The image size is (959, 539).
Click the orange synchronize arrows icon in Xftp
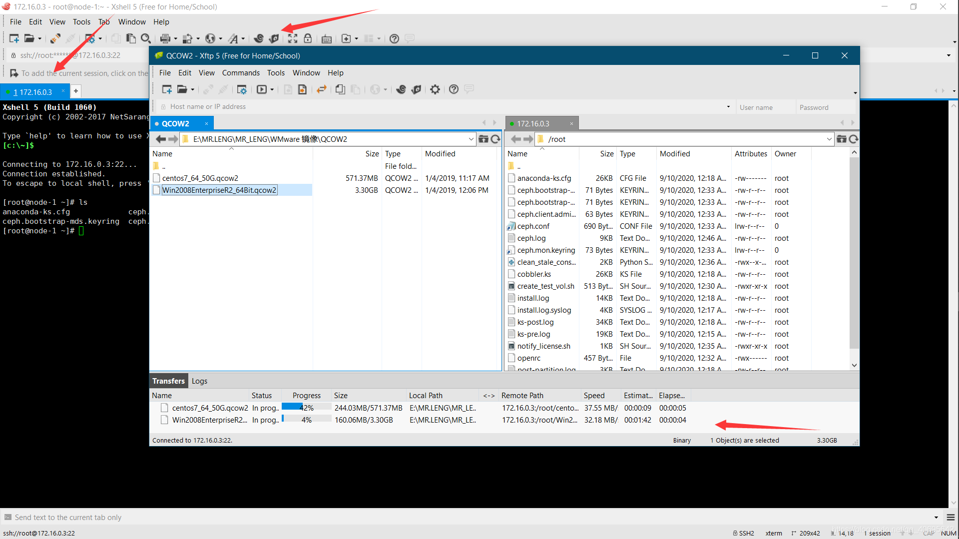pyautogui.click(x=322, y=89)
